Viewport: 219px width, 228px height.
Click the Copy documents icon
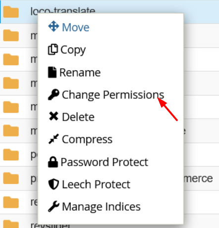click(x=53, y=49)
